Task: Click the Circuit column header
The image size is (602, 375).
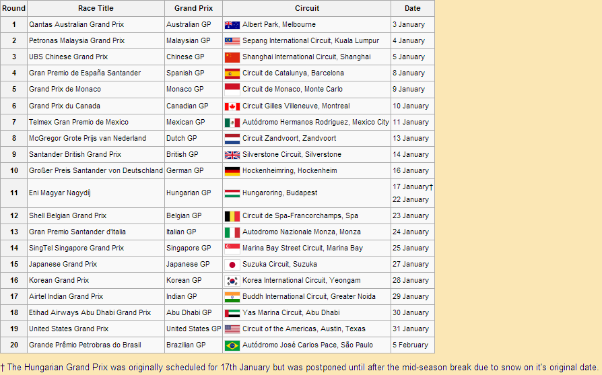Action: click(307, 8)
